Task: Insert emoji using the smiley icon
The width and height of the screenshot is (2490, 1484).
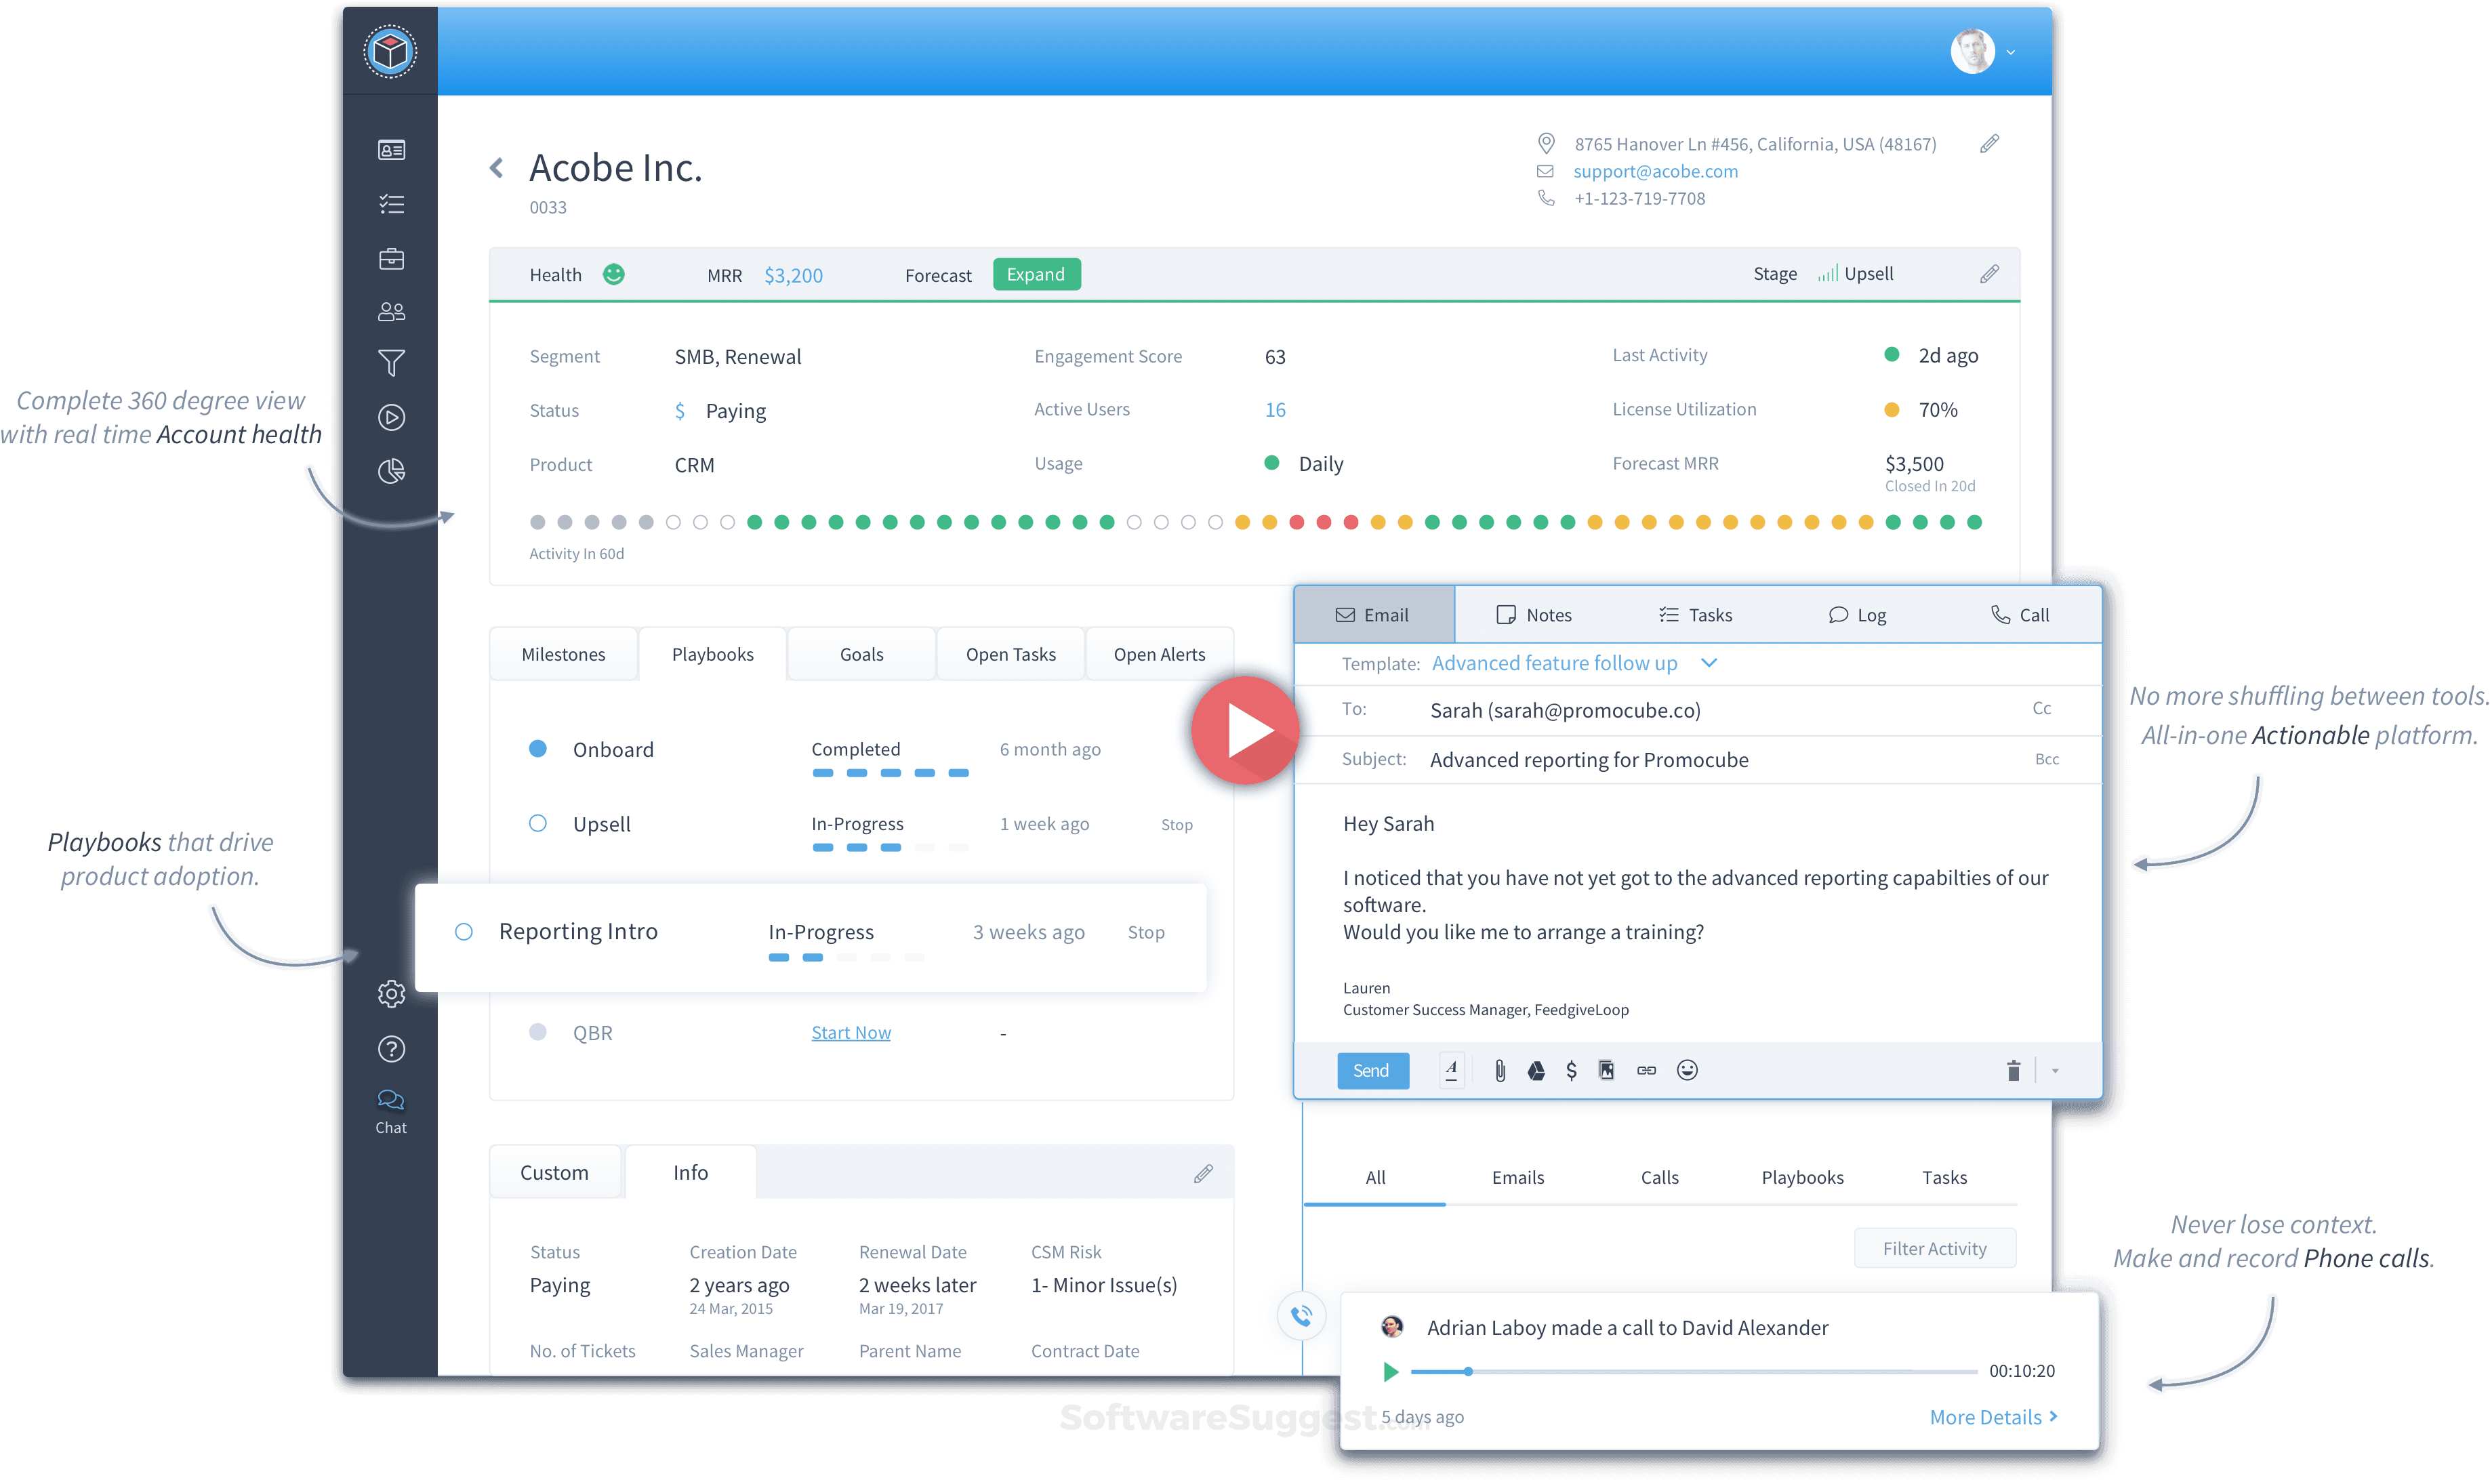Action: tap(1687, 1071)
